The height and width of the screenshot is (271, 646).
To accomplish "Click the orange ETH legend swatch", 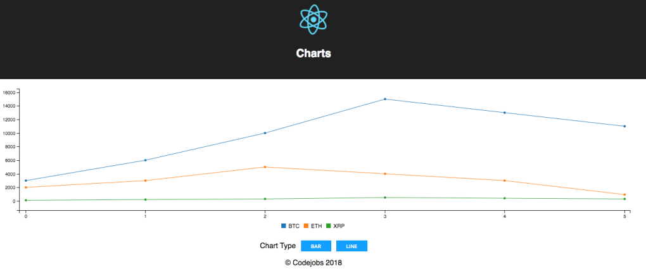I will [x=306, y=226].
